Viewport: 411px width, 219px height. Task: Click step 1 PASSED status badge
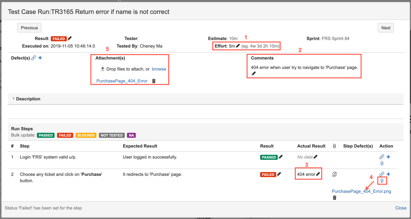click(x=269, y=157)
